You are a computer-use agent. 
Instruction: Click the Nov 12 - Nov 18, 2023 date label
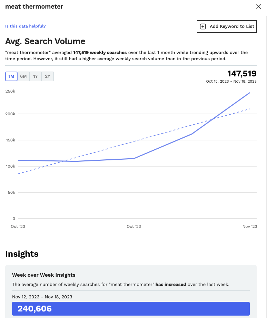pyautogui.click(x=42, y=297)
